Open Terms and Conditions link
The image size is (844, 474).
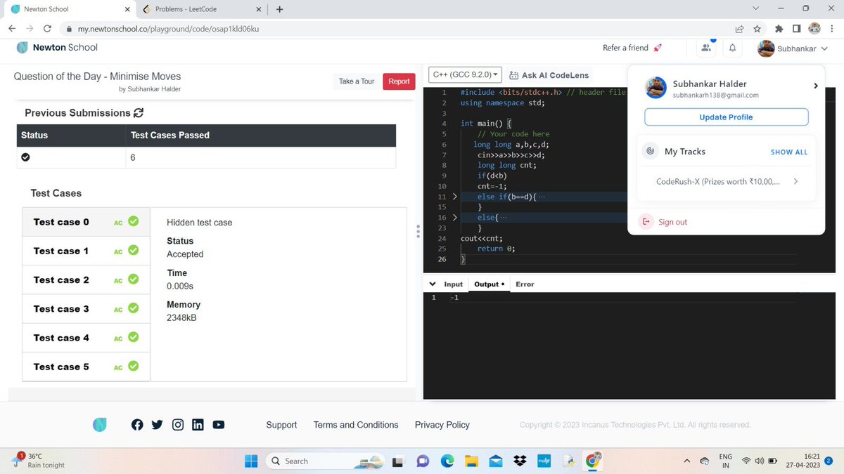[356, 425]
